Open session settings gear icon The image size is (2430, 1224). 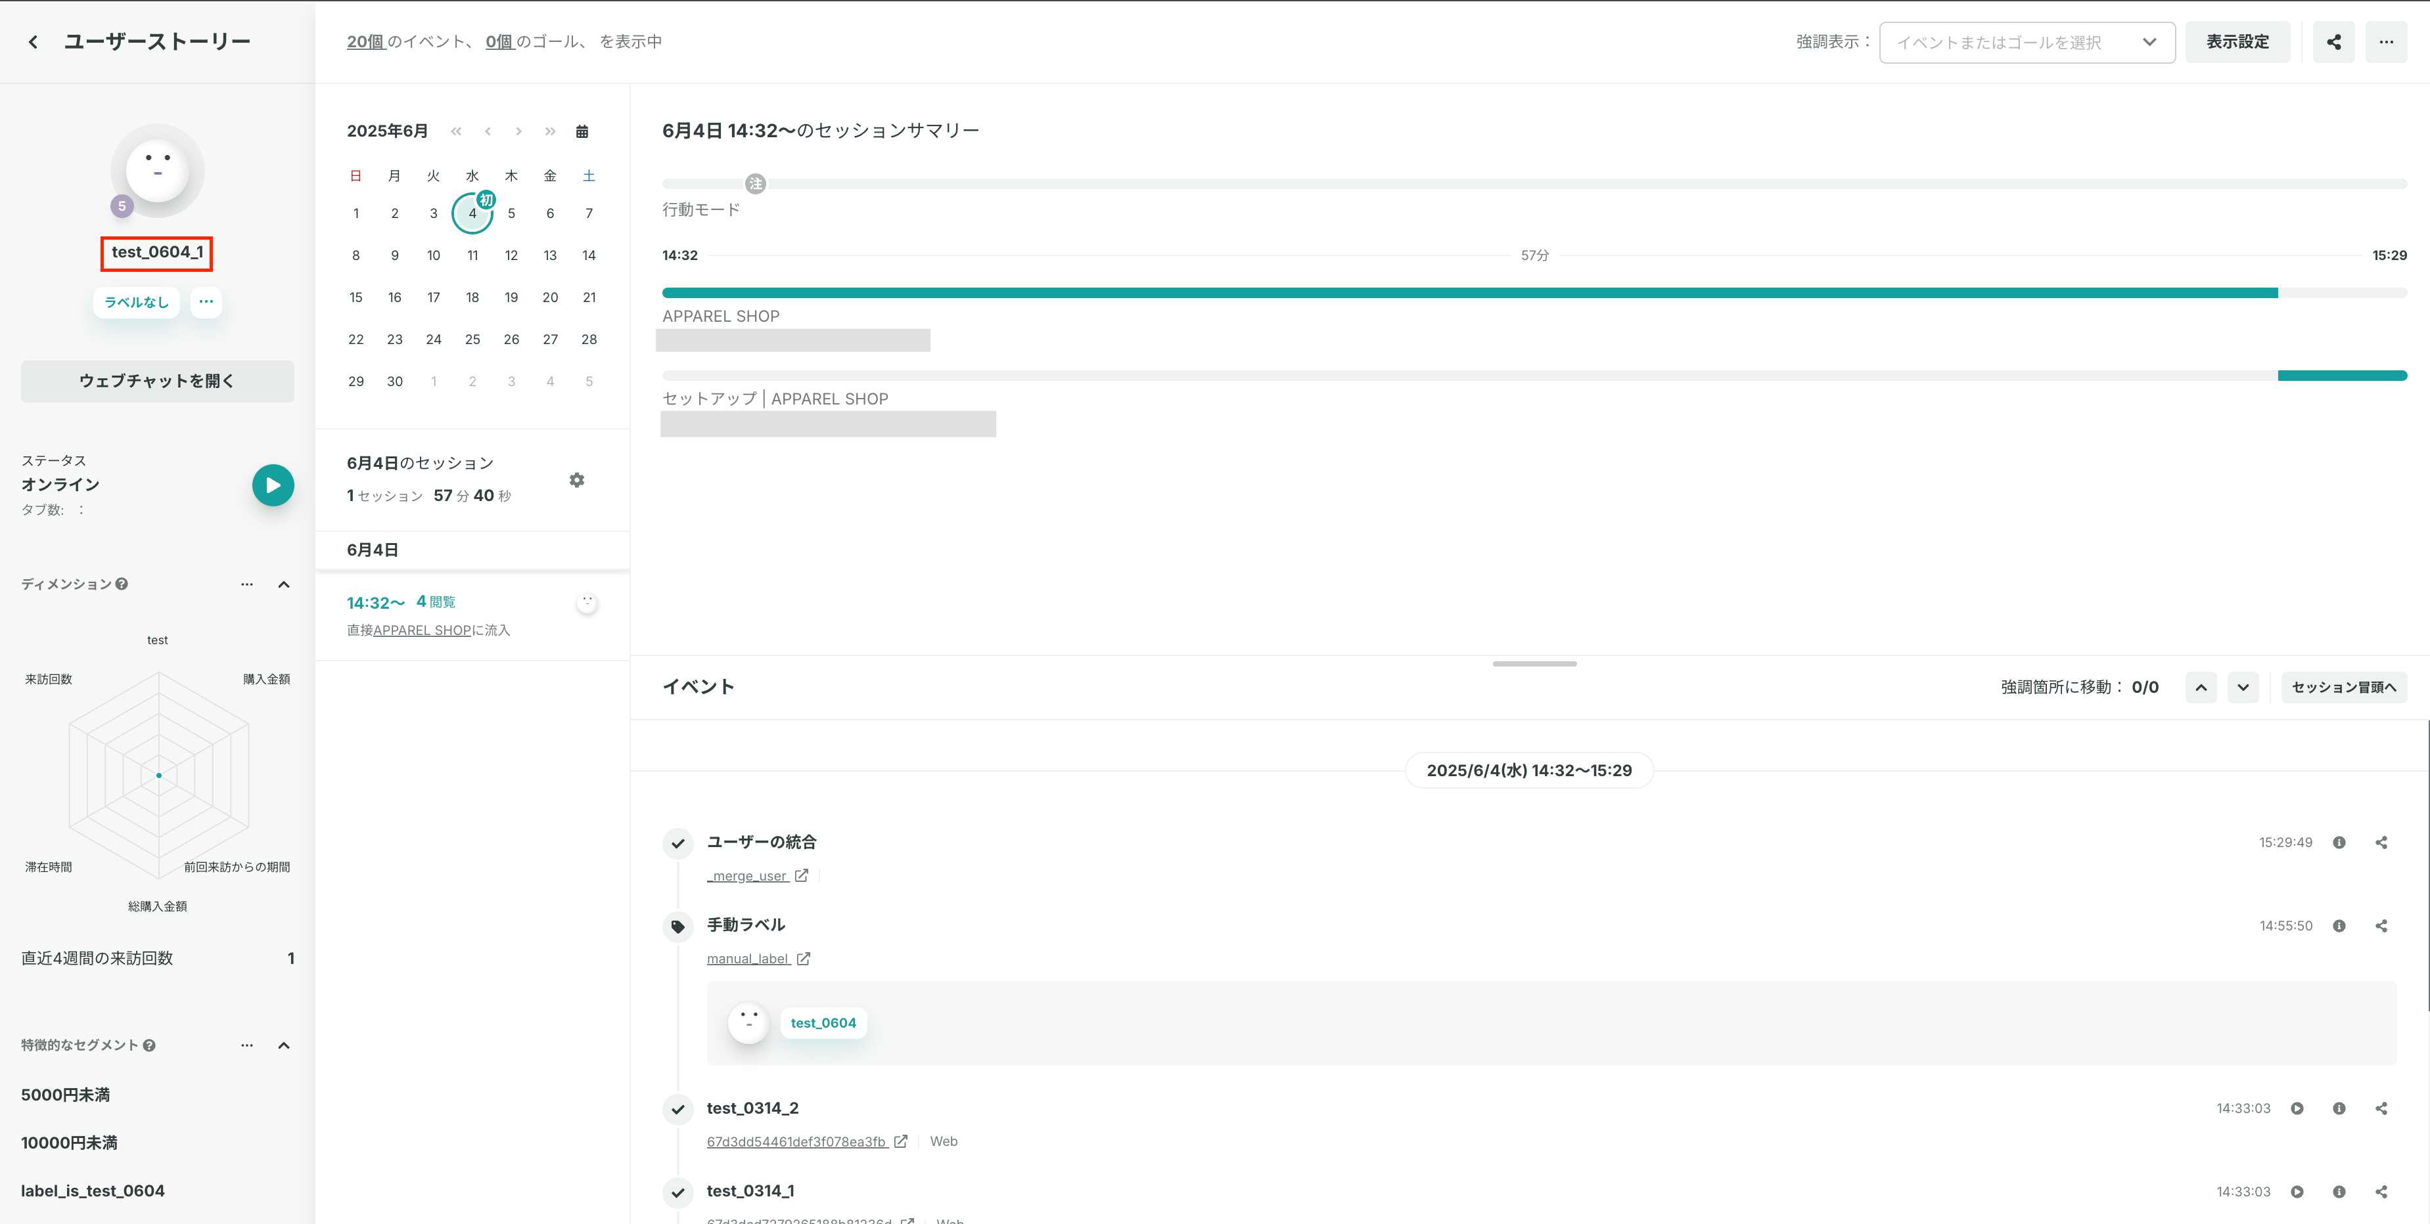[576, 480]
